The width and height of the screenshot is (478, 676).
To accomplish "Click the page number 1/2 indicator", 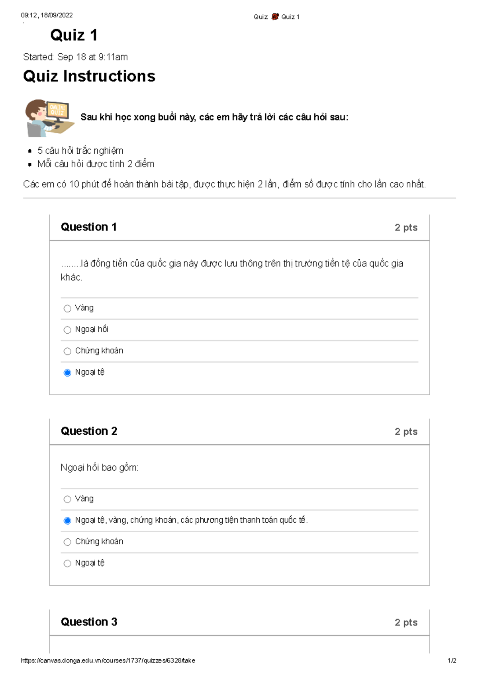I will click(452, 660).
